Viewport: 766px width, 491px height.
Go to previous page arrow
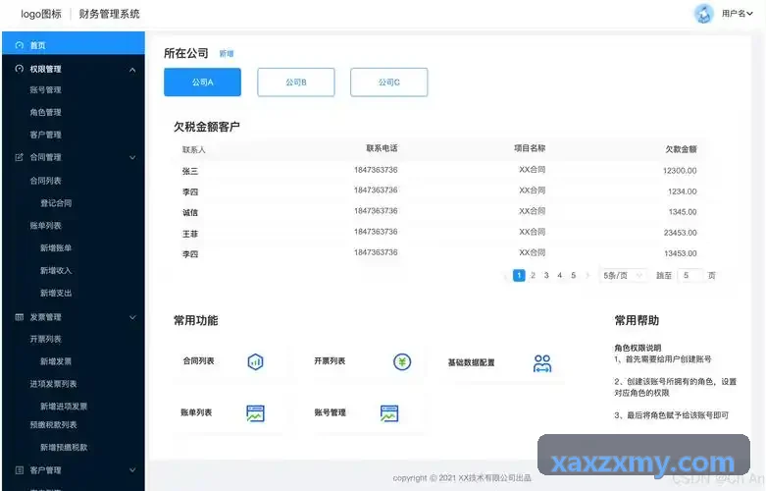click(506, 275)
